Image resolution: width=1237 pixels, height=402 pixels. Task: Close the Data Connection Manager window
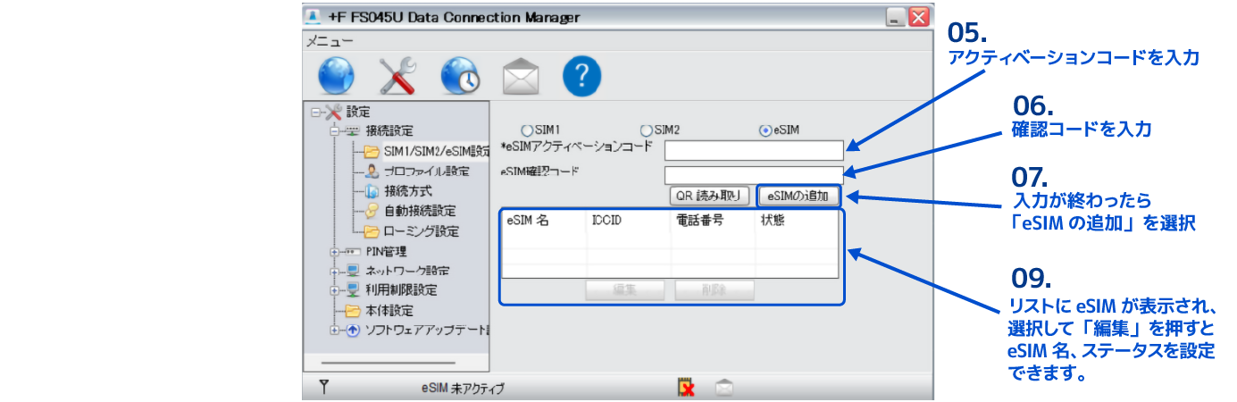(918, 17)
